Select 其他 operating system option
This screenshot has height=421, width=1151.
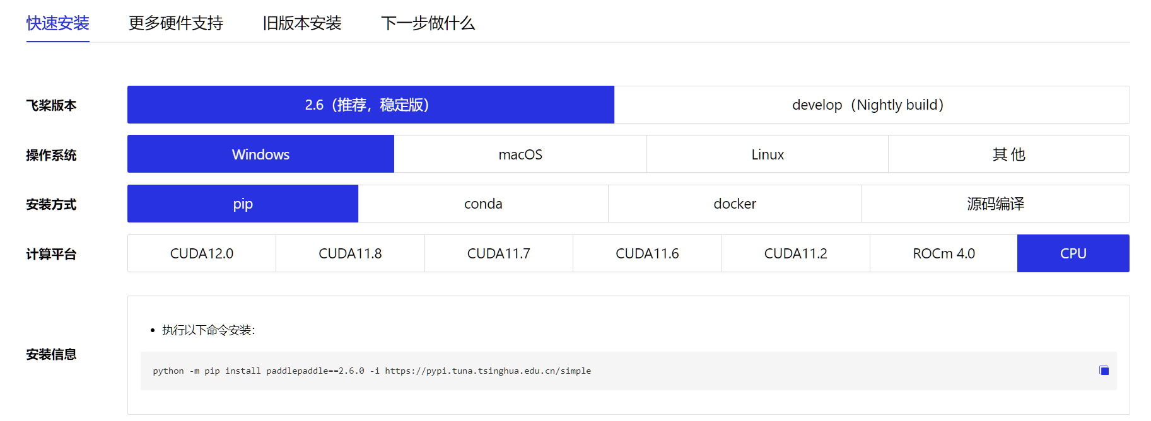click(1008, 154)
